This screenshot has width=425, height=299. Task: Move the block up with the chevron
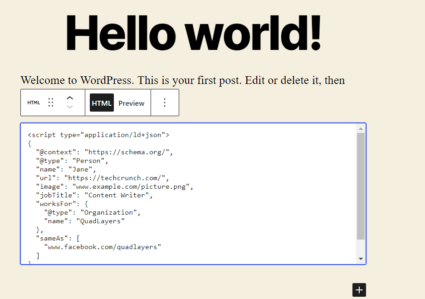(x=70, y=98)
